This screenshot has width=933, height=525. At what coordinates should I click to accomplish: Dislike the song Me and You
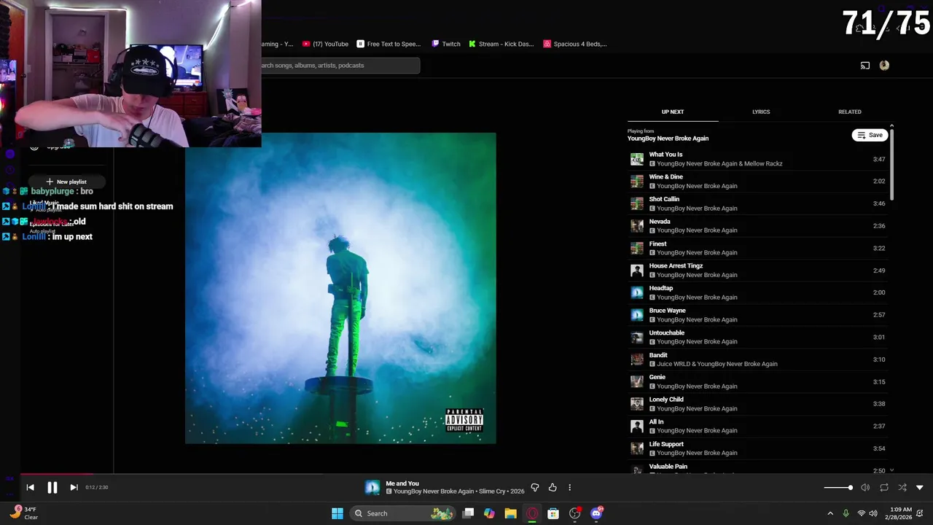[535, 487]
